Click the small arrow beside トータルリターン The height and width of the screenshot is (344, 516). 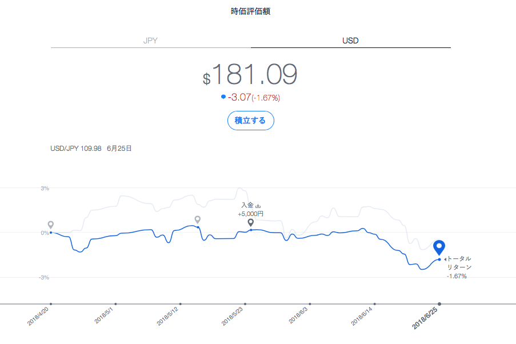click(445, 259)
